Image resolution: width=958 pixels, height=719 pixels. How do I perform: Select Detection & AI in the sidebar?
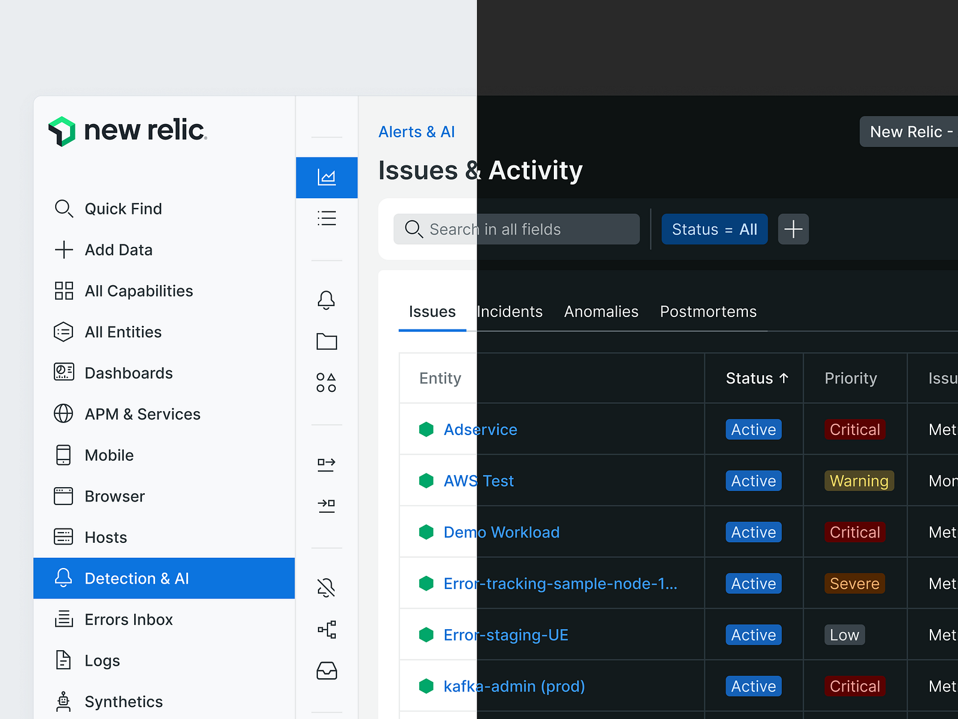[137, 578]
